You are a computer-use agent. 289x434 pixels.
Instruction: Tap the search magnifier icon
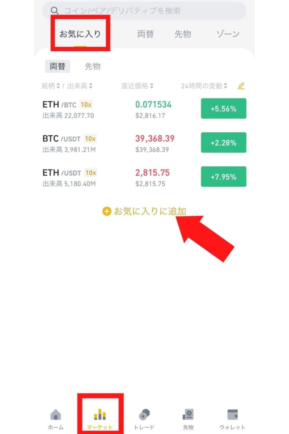tap(55, 11)
